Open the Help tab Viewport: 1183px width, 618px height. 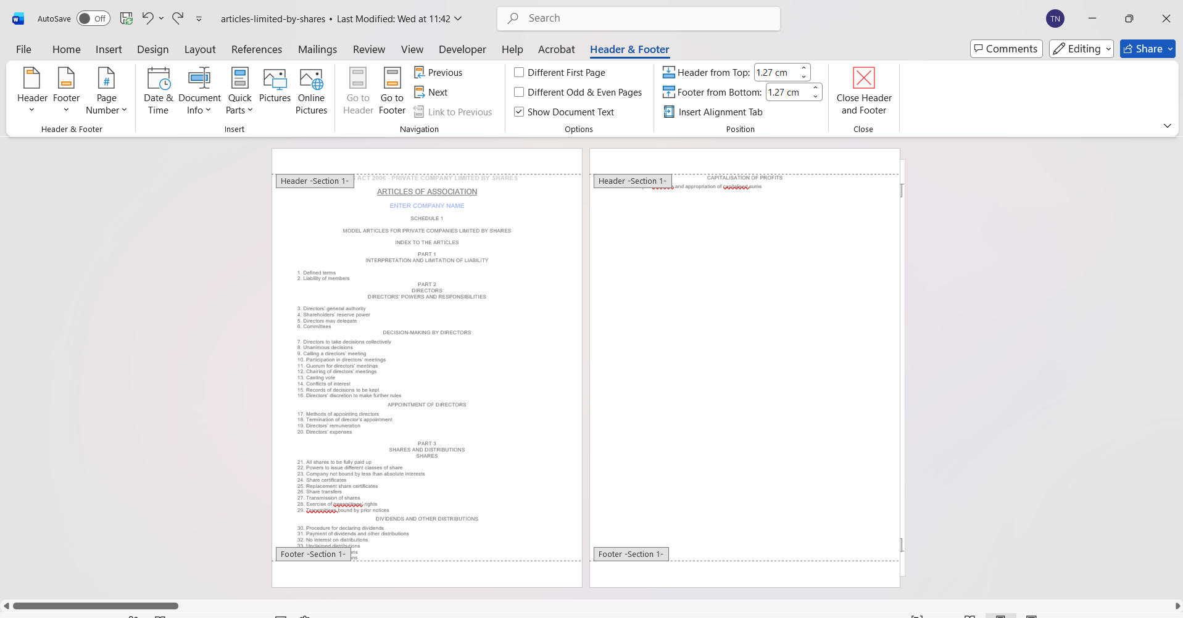coord(512,49)
